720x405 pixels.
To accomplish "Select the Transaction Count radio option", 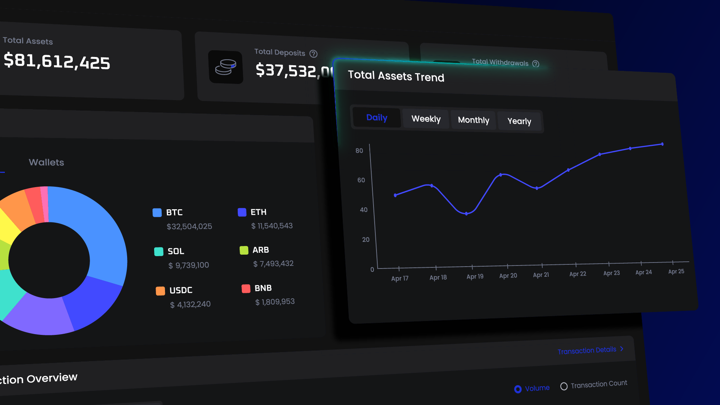I will coord(564,386).
